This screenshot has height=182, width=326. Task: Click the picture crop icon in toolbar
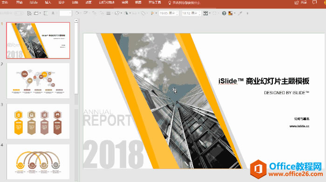205,13
